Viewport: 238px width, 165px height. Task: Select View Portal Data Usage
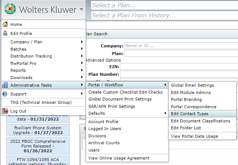(203, 136)
